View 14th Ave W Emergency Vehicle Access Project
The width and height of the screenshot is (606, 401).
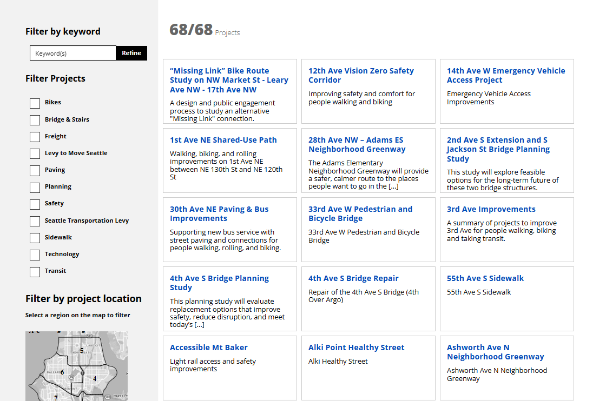click(x=506, y=75)
